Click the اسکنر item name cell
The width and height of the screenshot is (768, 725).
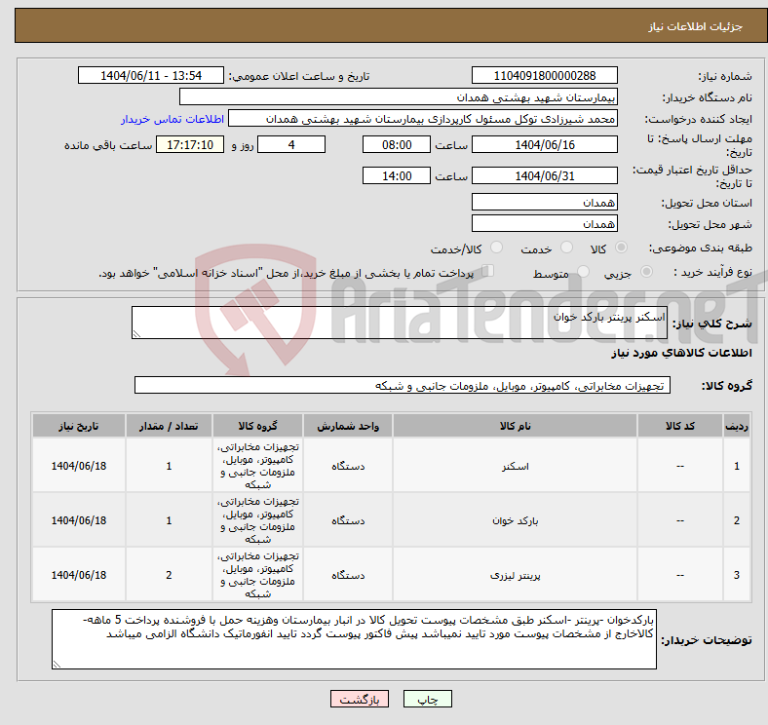(515, 466)
